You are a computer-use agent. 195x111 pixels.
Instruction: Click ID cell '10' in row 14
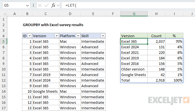click(x=27, y=91)
